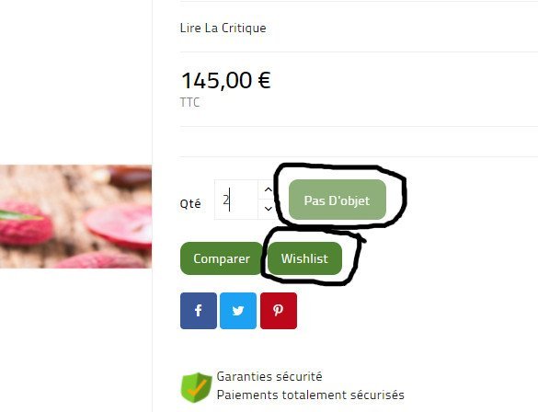This screenshot has width=538, height=412.
Task: Click the Twitter bird share icon
Action: (x=238, y=311)
